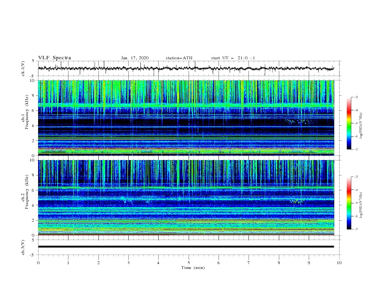Click the 'station=ATH' label

point(179,58)
